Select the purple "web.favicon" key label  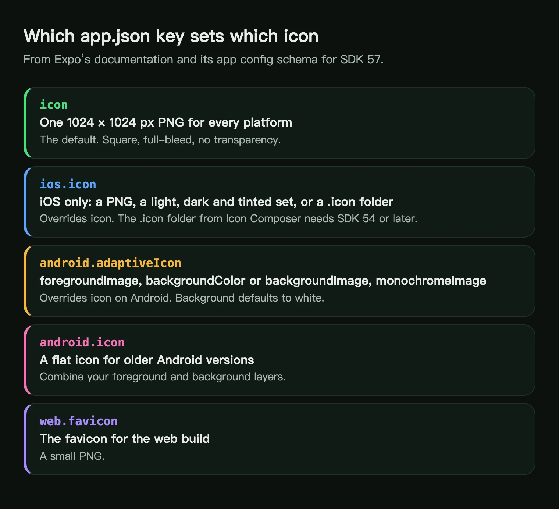78,421
